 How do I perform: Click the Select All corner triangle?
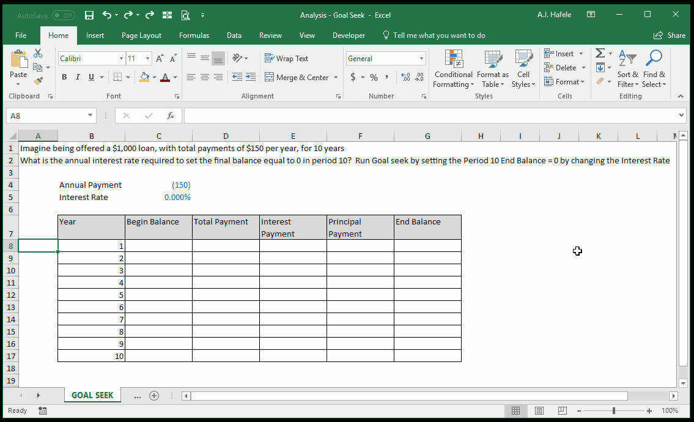(12, 136)
